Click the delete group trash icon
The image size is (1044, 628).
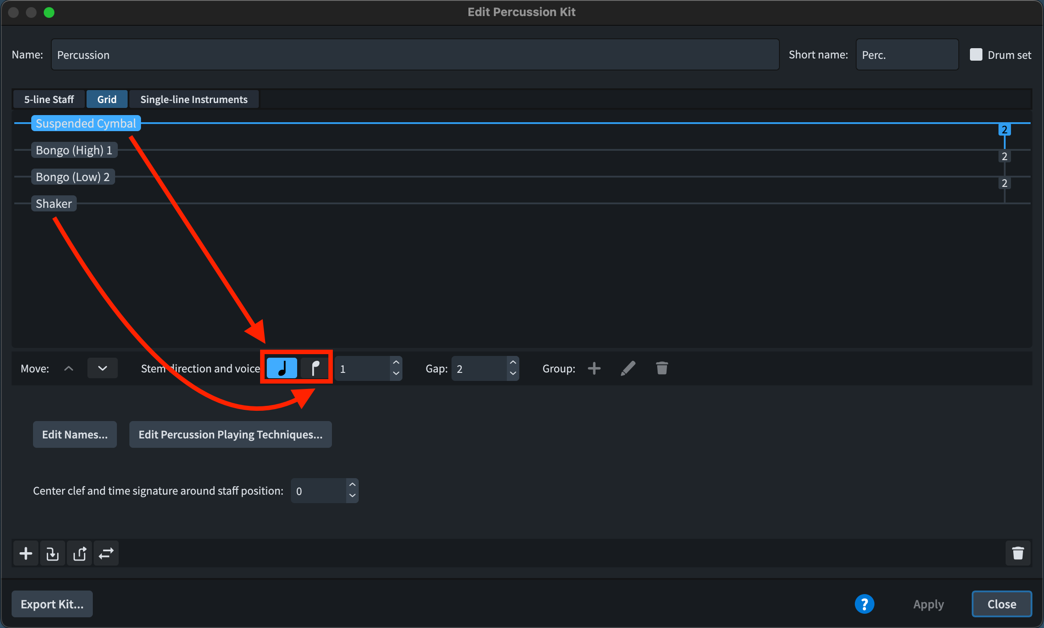(x=662, y=368)
